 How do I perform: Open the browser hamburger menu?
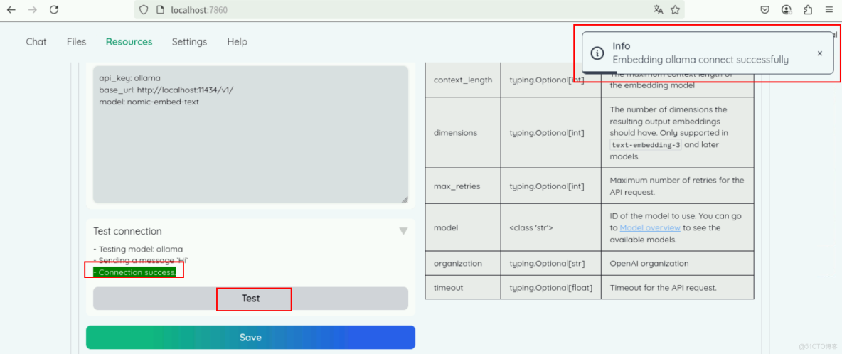pyautogui.click(x=829, y=10)
